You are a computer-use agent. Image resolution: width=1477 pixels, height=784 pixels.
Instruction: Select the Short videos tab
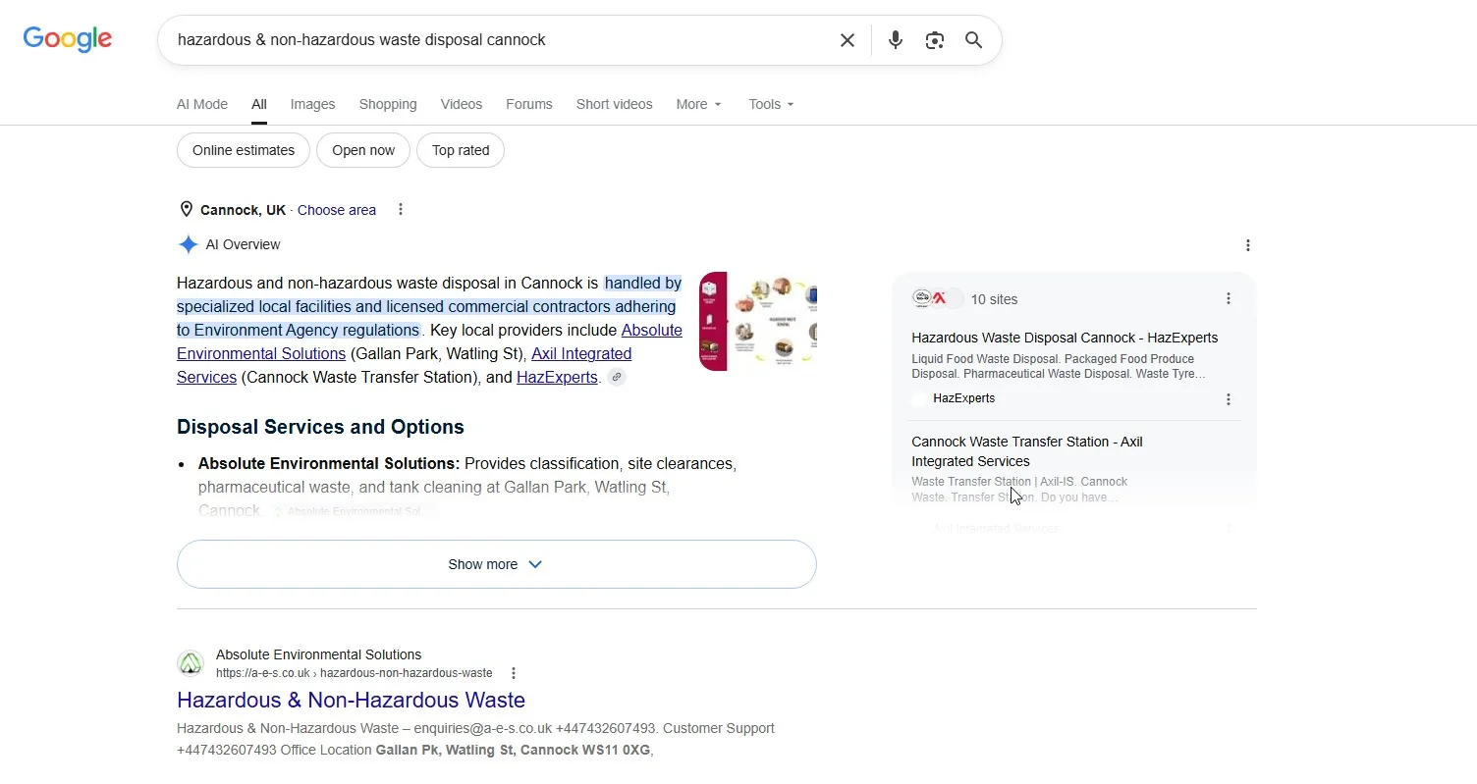pos(615,104)
